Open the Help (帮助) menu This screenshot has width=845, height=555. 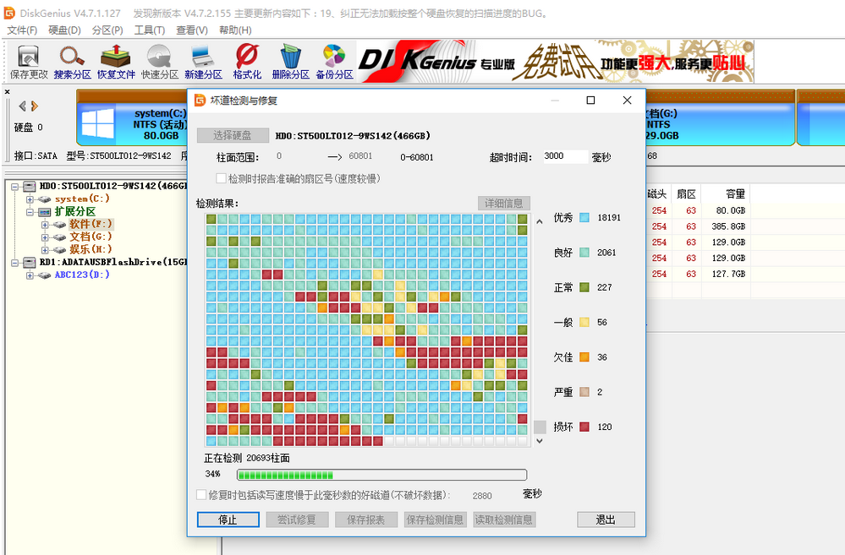coord(235,30)
